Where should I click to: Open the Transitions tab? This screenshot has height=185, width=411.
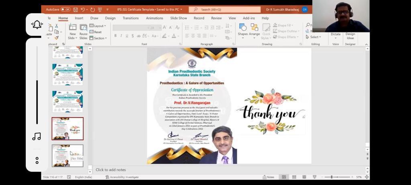(130, 18)
